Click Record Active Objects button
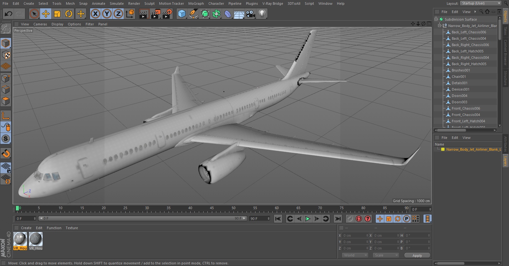The image size is (509, 266). coord(350,219)
